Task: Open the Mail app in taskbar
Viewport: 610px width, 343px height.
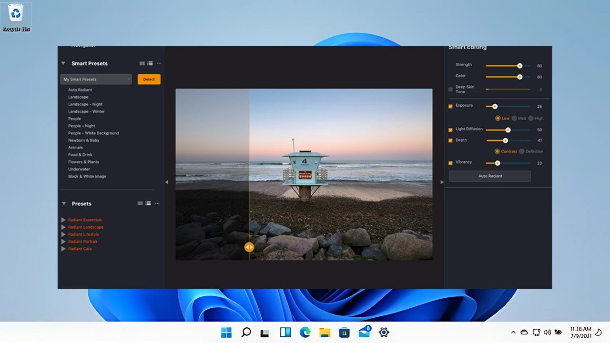Action: click(x=365, y=332)
